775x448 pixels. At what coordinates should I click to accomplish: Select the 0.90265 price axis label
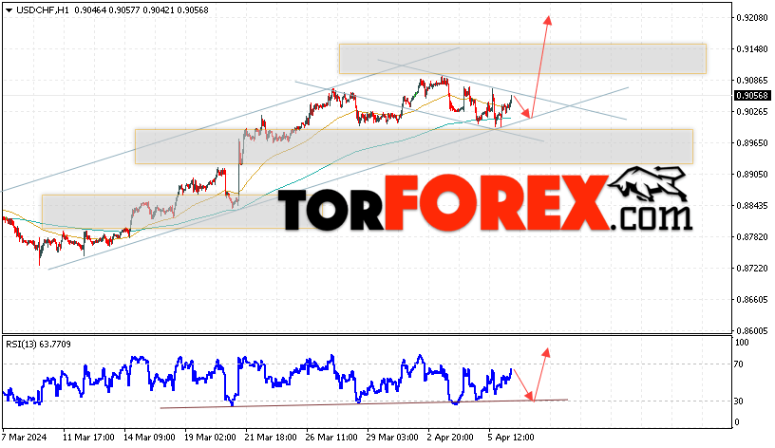[752, 112]
